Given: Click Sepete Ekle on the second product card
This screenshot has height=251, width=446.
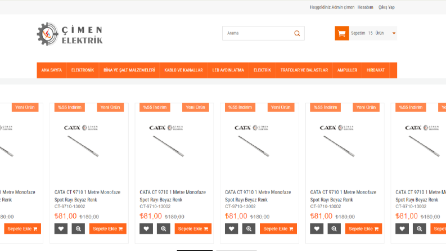Looking at the screenshot, I should tap(108, 229).
